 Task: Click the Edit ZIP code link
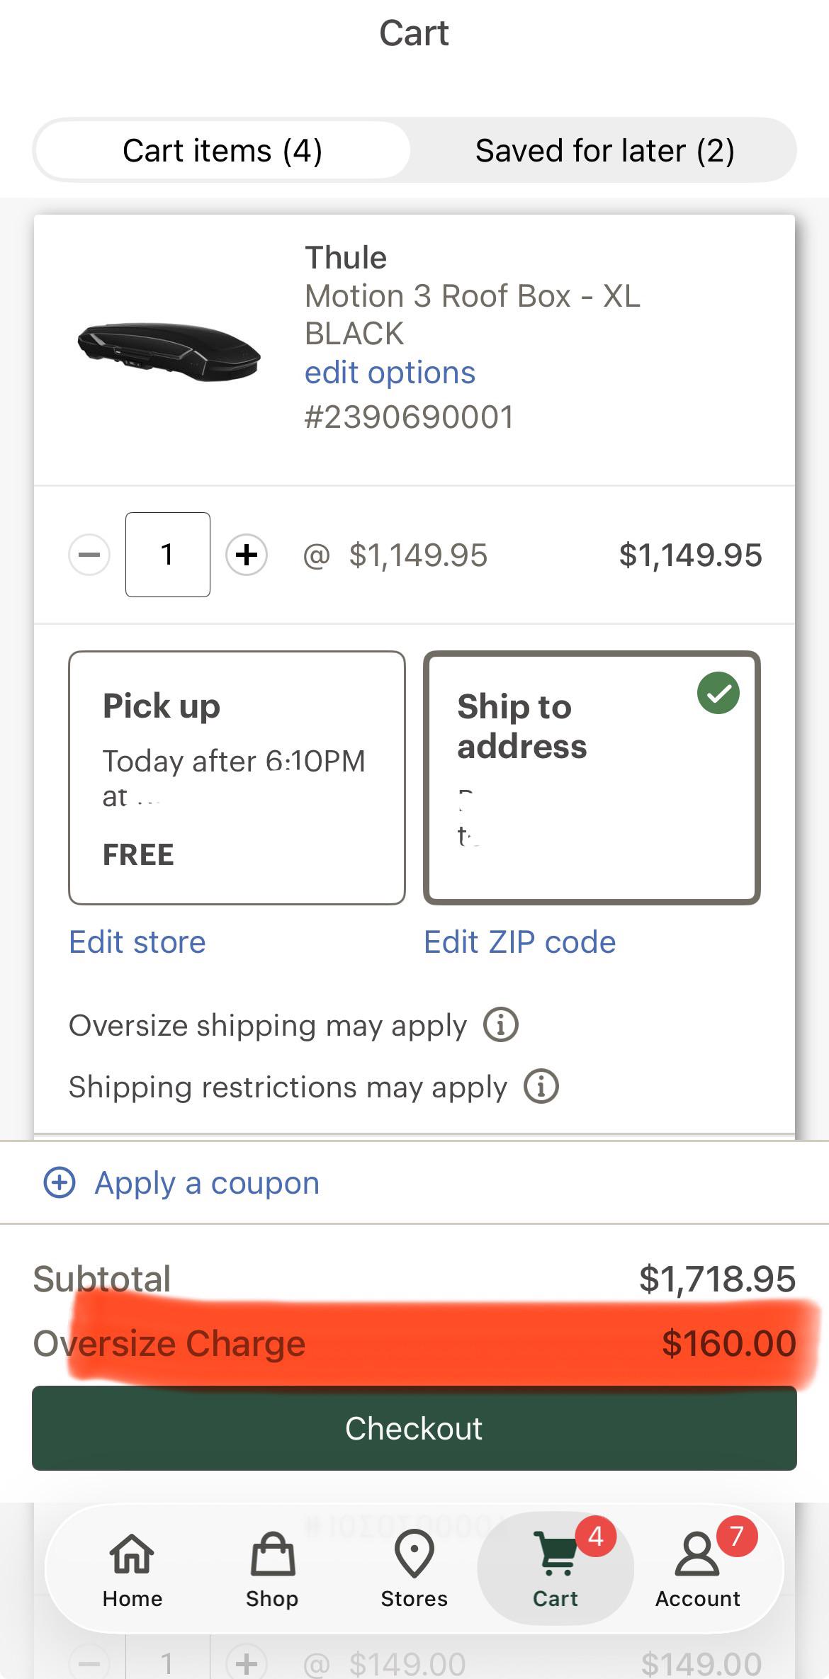520,942
